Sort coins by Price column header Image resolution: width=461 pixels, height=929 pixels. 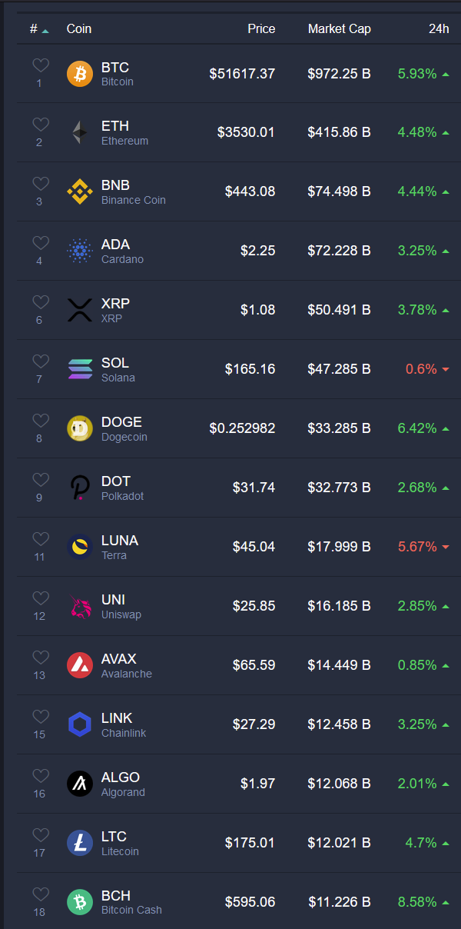[261, 28]
